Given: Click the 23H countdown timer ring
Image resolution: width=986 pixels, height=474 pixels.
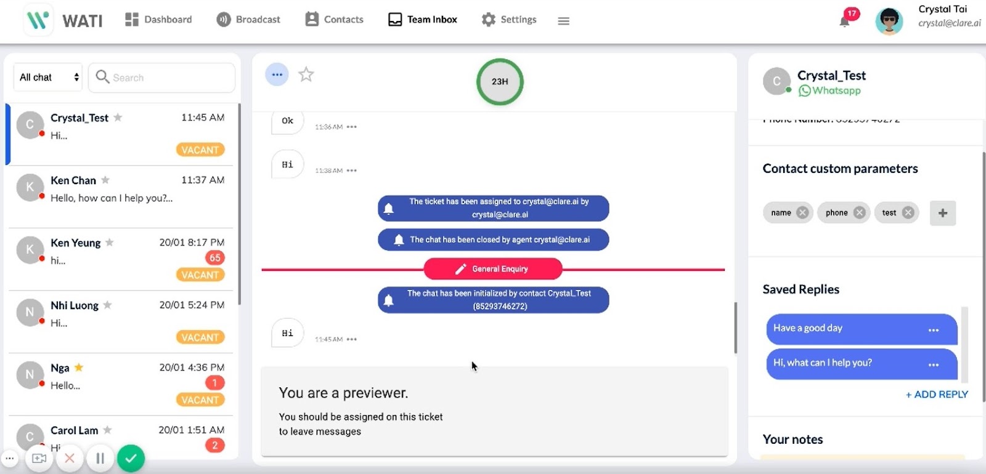Looking at the screenshot, I should tap(500, 81).
